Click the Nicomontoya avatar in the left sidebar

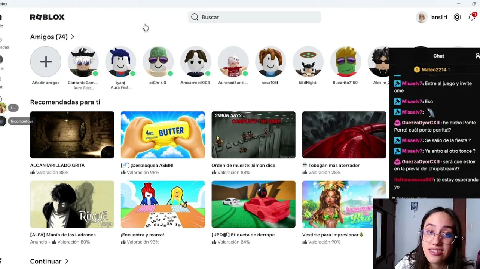pyautogui.click(x=3, y=121)
